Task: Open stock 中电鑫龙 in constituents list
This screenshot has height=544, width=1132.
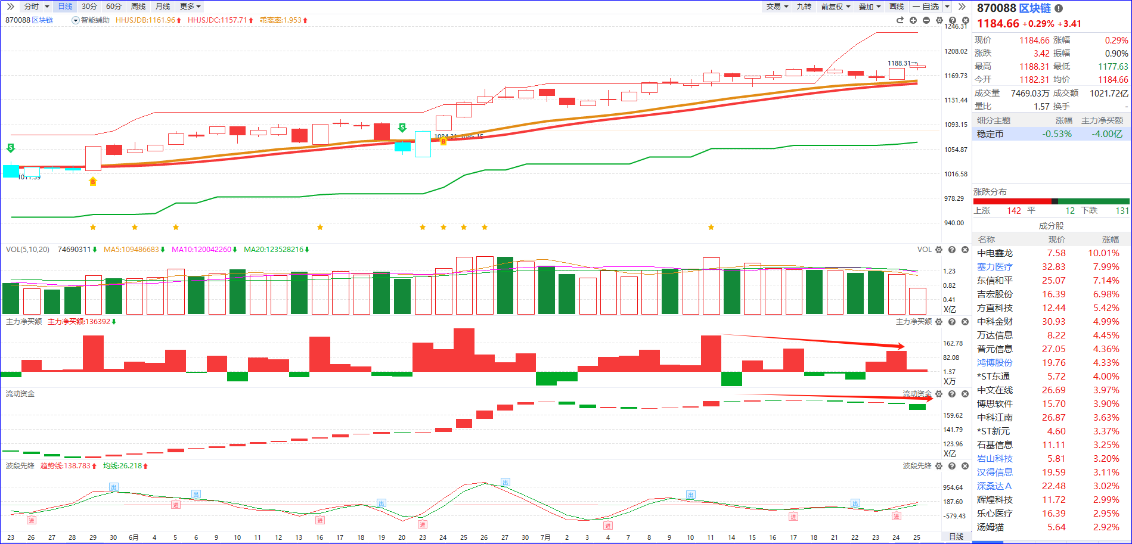Action: 994,253
